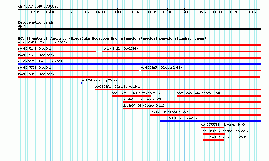
Task: Select the esv2539922 (McKernan2009) red bar
Action: click(214, 134)
